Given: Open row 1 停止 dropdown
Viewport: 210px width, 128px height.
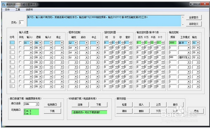Looking at the screenshot, I should [59, 43].
